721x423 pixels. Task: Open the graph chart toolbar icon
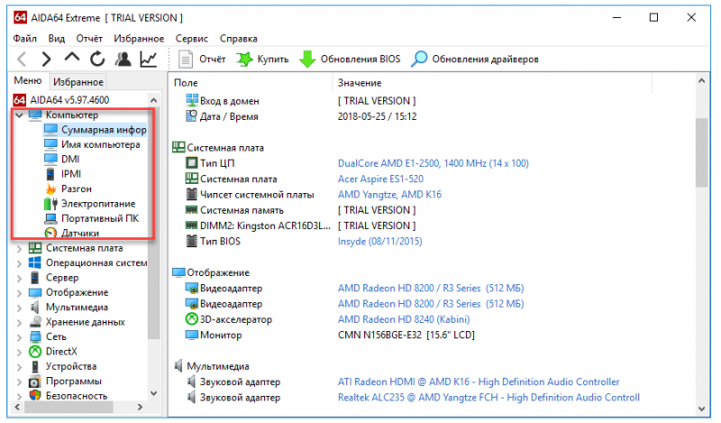click(149, 59)
